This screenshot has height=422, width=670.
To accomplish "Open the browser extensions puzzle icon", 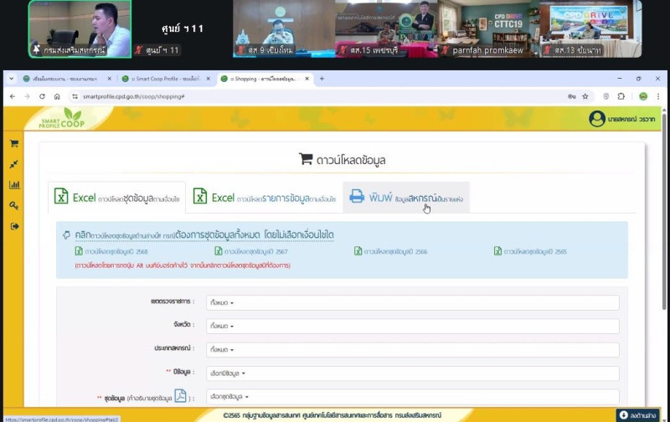I will pos(621,96).
